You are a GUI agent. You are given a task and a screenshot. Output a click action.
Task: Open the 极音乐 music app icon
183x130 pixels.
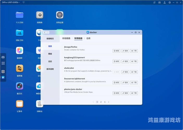20,86
